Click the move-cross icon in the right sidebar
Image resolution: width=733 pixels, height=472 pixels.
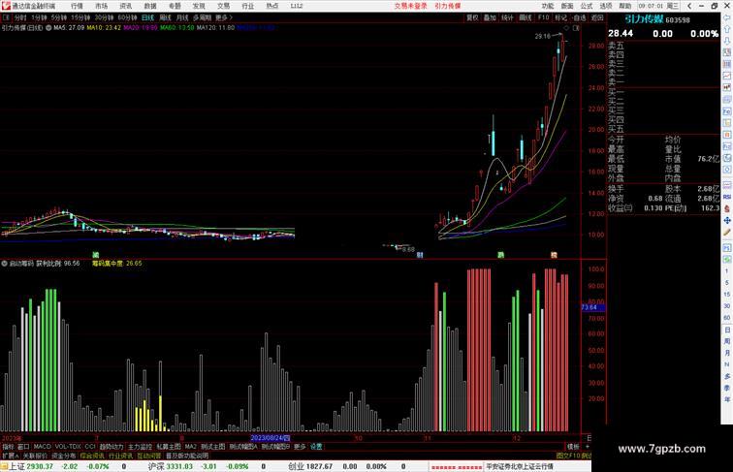pyautogui.click(x=727, y=220)
